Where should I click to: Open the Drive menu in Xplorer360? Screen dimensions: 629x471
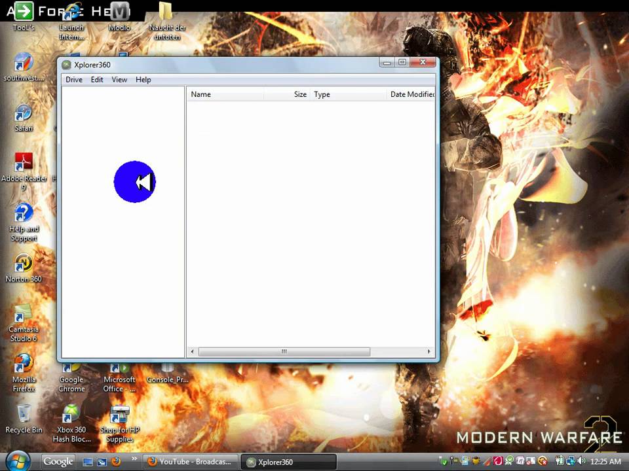coord(74,80)
